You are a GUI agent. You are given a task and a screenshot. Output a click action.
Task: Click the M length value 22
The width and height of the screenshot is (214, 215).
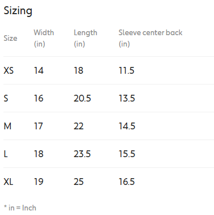[78, 126]
